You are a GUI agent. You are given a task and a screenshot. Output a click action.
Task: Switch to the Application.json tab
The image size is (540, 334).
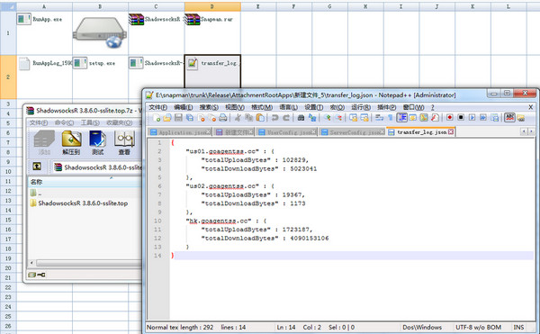180,132
